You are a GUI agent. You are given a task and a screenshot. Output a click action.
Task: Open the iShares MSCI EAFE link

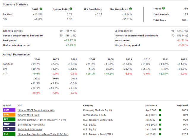(x=28, y=115)
